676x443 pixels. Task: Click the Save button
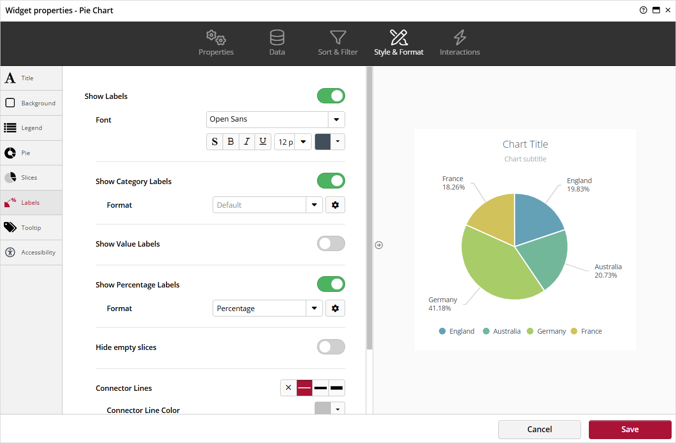point(630,429)
